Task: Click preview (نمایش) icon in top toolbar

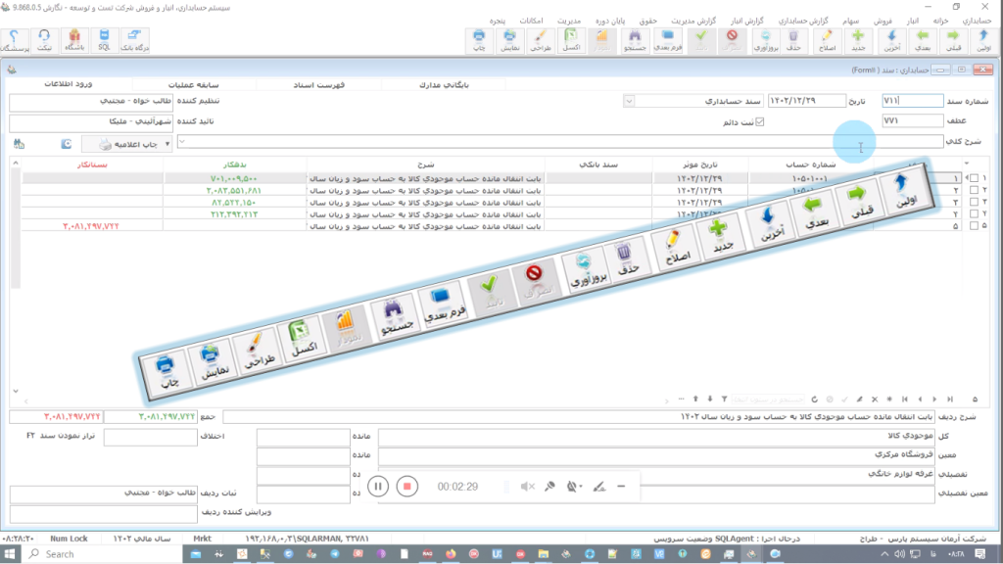Action: pyautogui.click(x=509, y=40)
